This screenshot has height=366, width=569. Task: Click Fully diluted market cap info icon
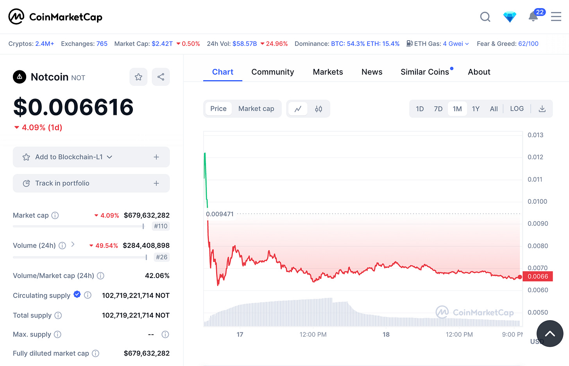pyautogui.click(x=95, y=353)
